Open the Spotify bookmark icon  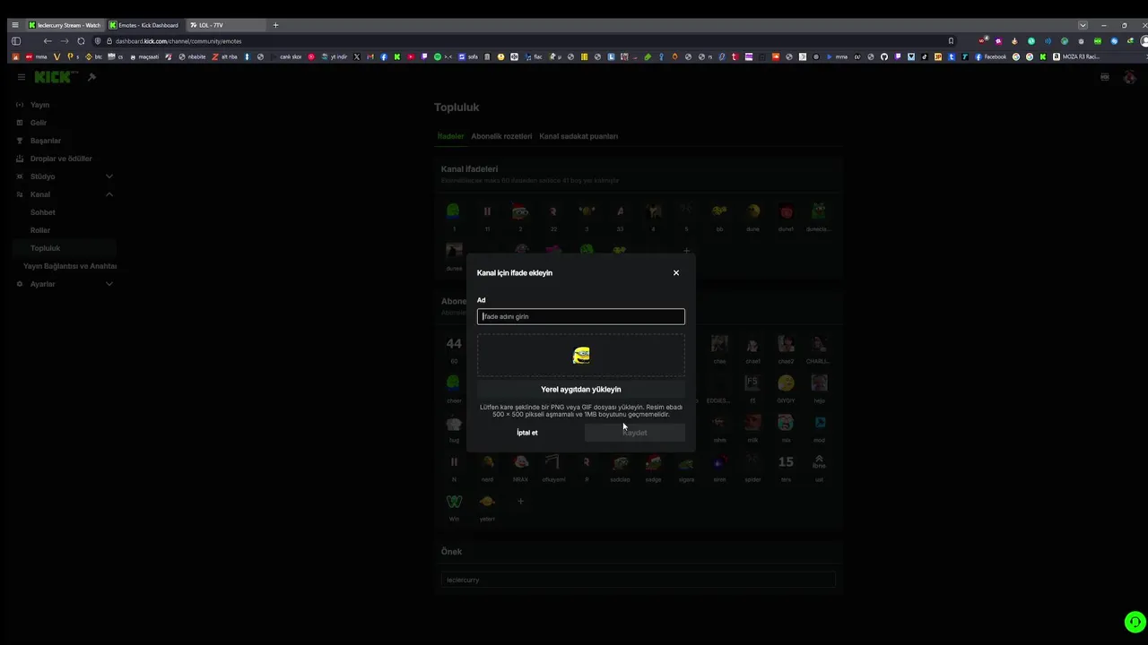coord(438,56)
